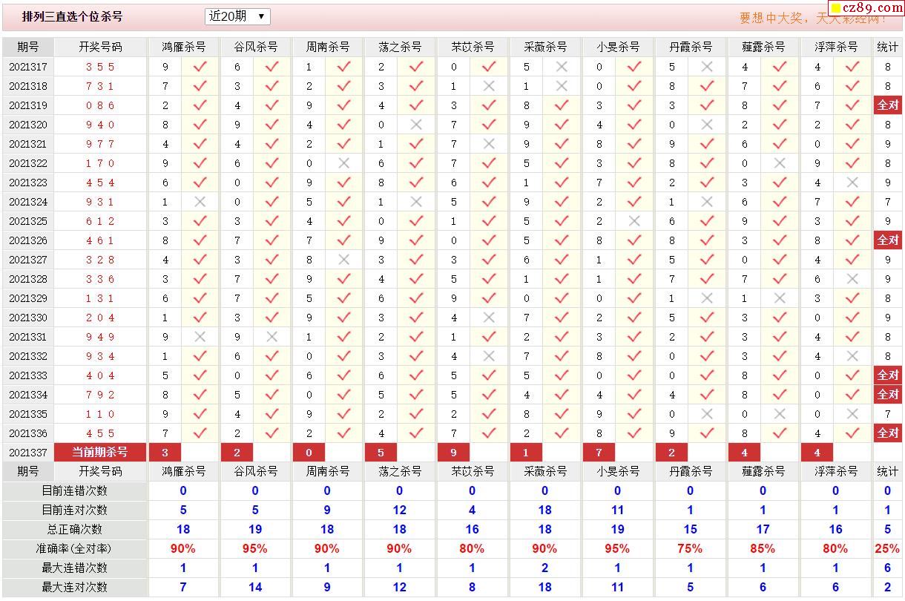Click the 最大连对次数 row label

[x=74, y=587]
